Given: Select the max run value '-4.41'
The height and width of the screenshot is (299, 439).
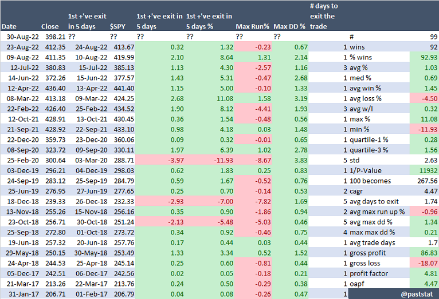Looking at the screenshot, I should [263, 109].
